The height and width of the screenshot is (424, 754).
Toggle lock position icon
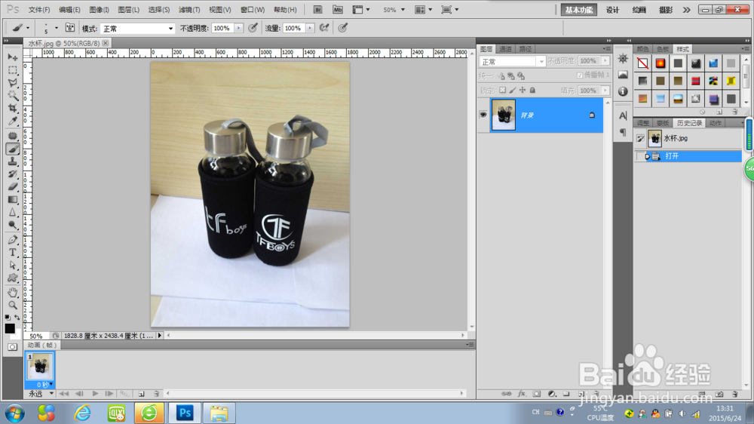pyautogui.click(x=523, y=90)
